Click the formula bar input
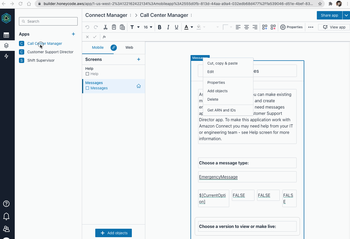The width and height of the screenshot is (350, 239). click(x=228, y=37)
